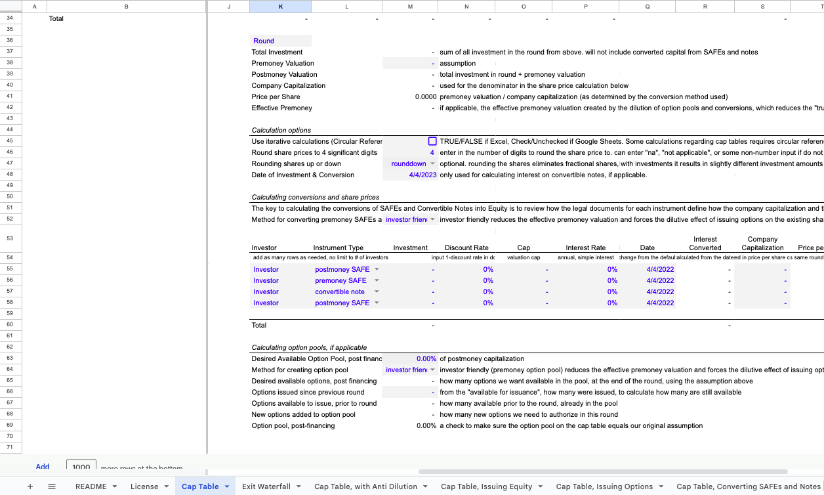The height and width of the screenshot is (495, 824).
Task: Click the Date of Investment value 4/4/2023
Action: pos(422,175)
